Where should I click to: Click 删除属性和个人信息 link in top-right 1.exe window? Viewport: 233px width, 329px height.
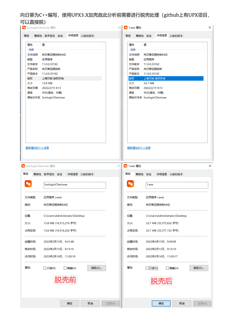(x=139, y=148)
